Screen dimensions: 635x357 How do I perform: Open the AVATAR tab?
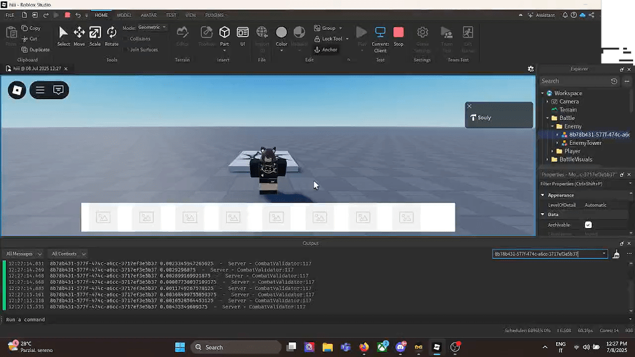pyautogui.click(x=148, y=15)
